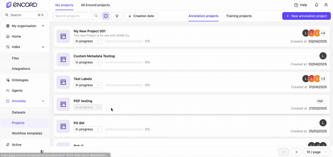Click the sidebar Search box
This screenshot has width=333, height=157.
click(x=25, y=15)
